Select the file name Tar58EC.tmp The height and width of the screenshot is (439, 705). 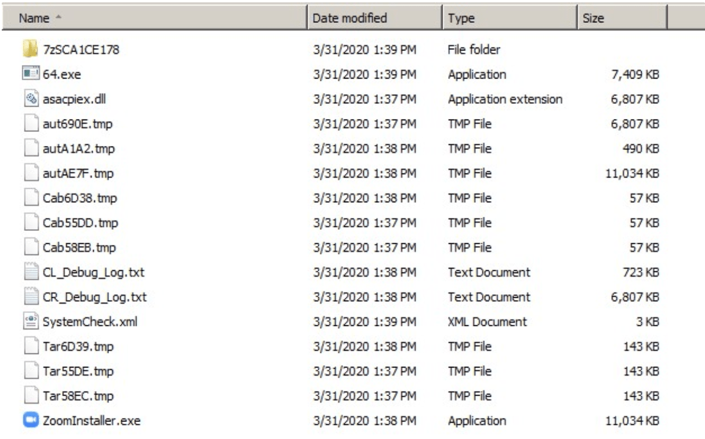pos(79,396)
